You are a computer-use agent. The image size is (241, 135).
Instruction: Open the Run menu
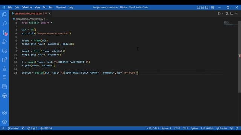[51, 7]
